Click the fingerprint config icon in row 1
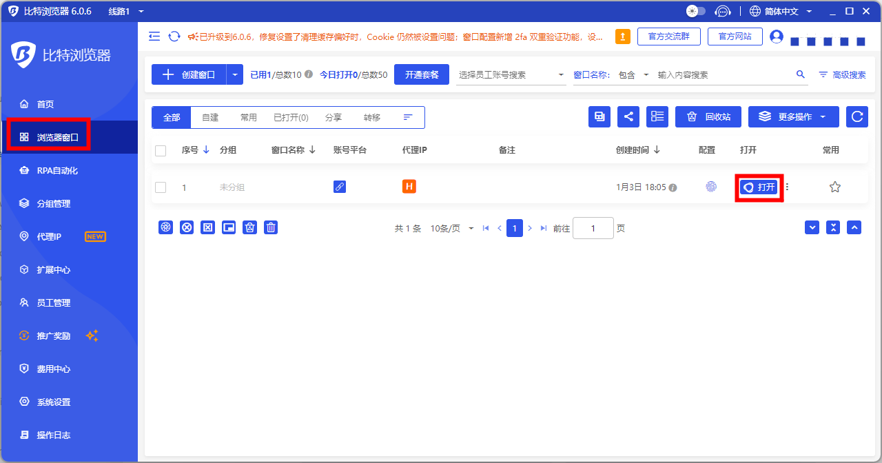Screen dimensions: 882x463 711,187
